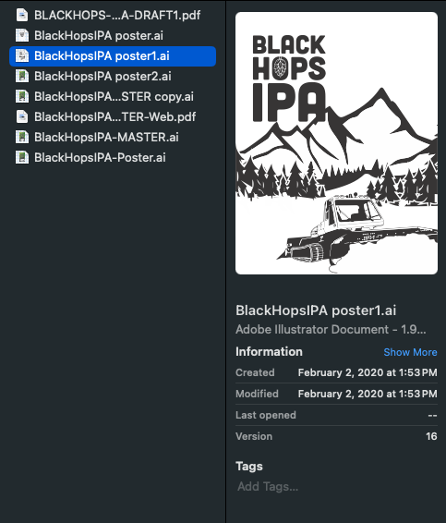
Task: Click the BlackHopsIPA...TER-Web.pdf file icon
Action: (x=22, y=117)
